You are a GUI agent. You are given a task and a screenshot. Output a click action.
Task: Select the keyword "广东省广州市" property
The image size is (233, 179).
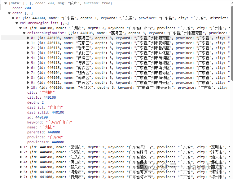point(50,122)
